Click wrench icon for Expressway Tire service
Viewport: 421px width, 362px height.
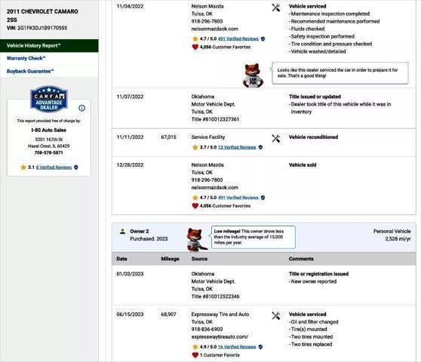tap(275, 315)
